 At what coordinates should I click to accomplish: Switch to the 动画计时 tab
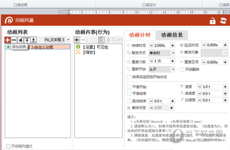[140, 35]
